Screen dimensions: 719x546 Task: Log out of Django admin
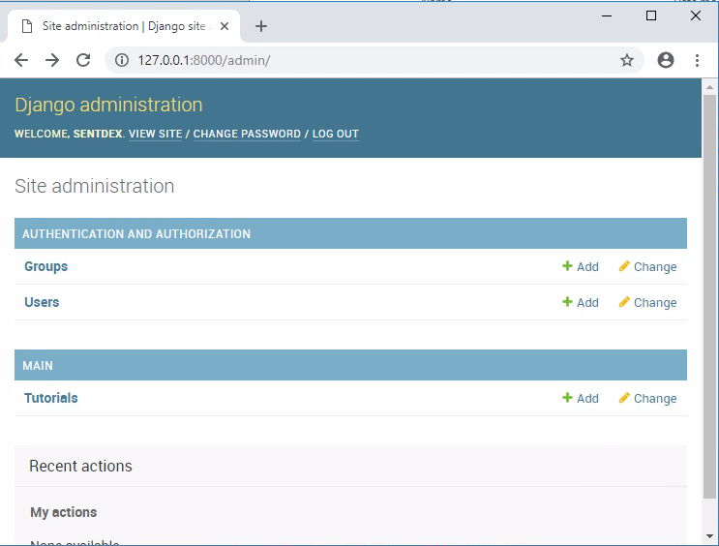click(x=335, y=135)
